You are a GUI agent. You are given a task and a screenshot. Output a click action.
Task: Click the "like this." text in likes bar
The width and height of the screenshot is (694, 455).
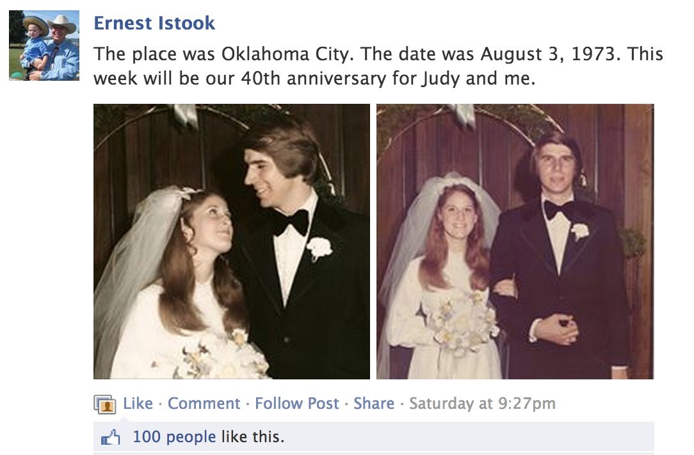[253, 437]
